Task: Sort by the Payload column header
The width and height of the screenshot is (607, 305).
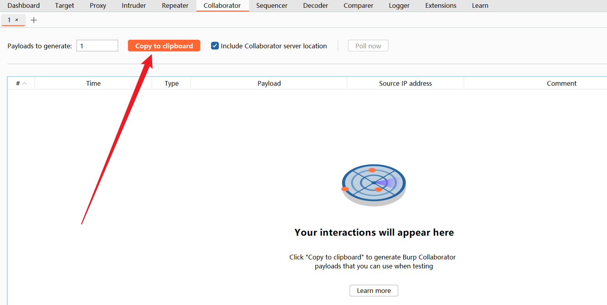Action: [x=269, y=83]
